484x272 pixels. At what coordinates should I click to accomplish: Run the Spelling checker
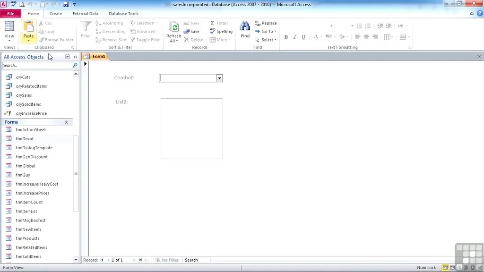point(221,32)
